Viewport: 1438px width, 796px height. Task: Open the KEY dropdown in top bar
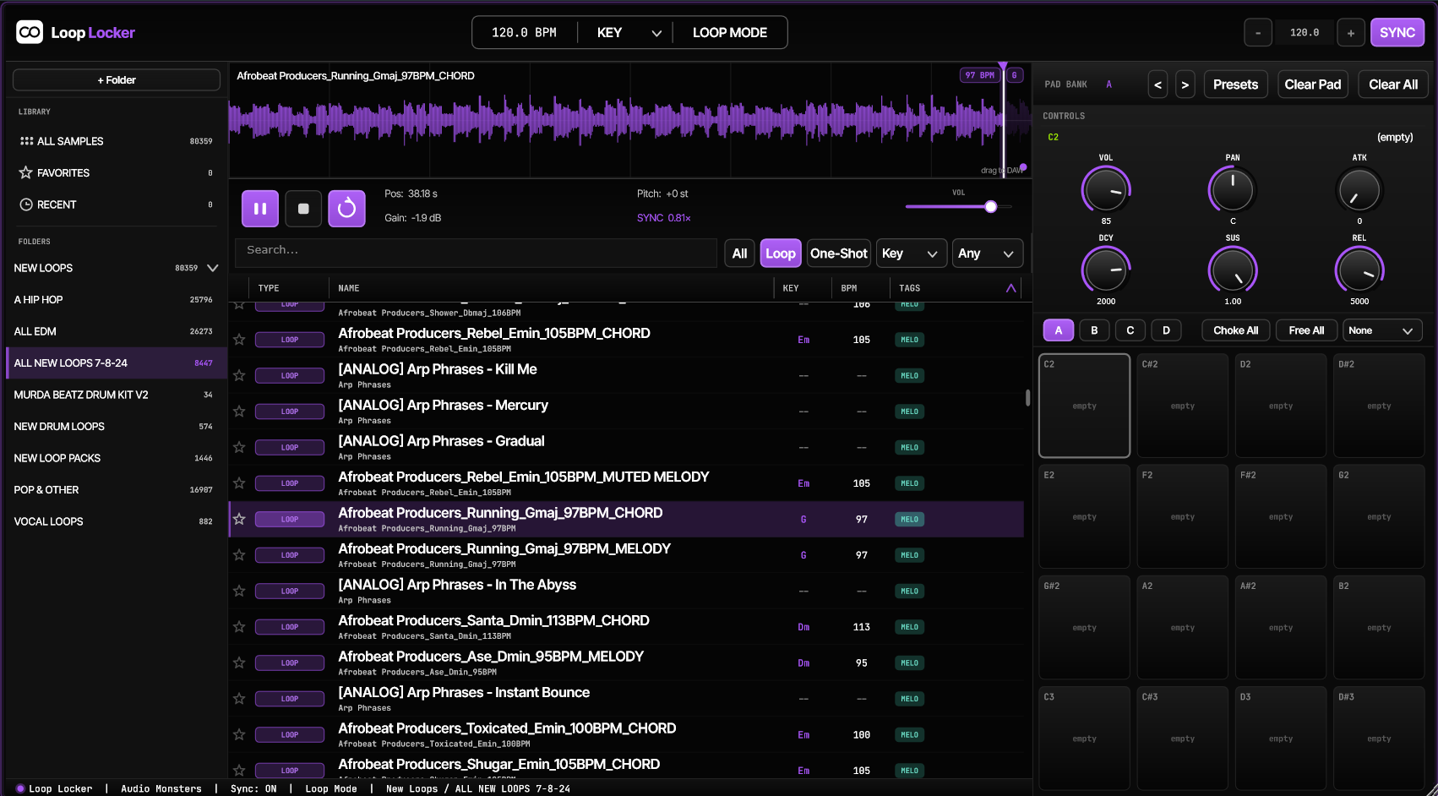point(627,33)
